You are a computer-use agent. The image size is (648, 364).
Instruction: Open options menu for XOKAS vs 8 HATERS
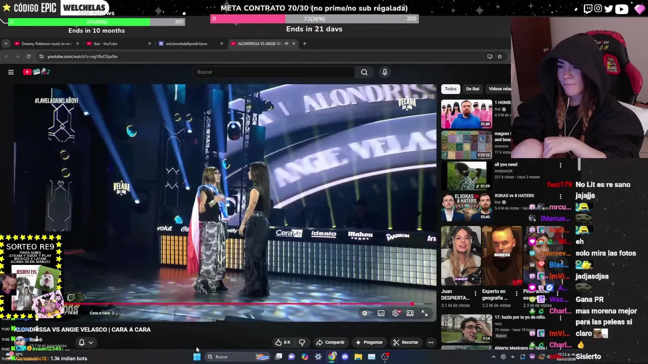pos(560,196)
